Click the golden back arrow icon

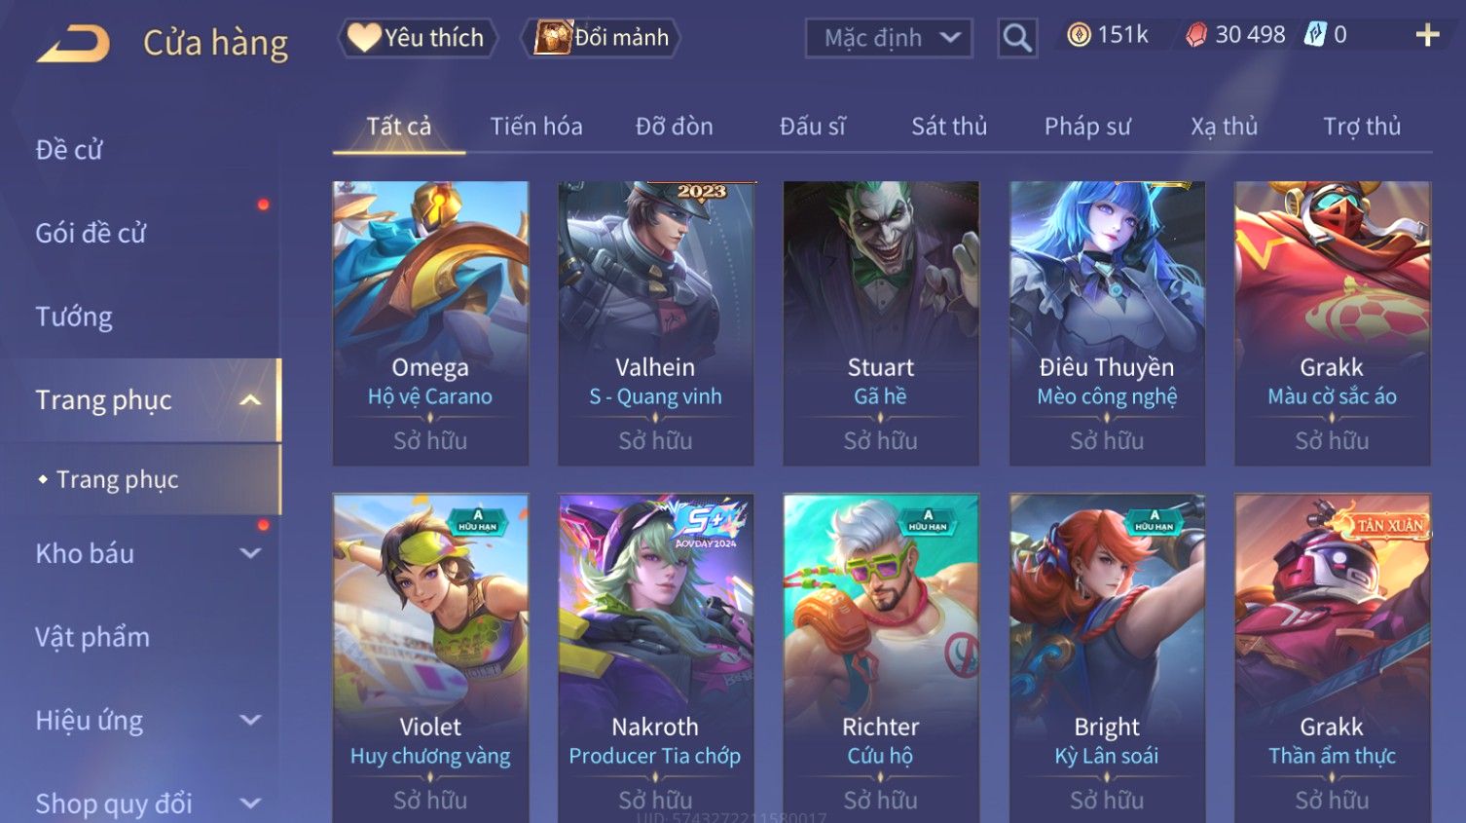73,43
